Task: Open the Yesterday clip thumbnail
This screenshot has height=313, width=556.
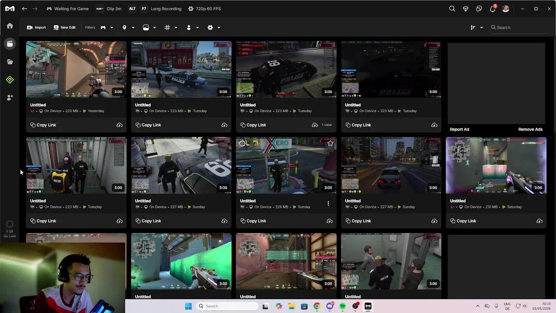Action: tap(76, 70)
